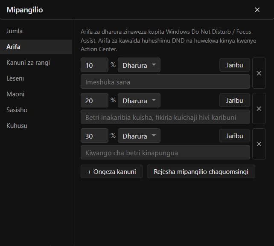Remove the 10% notification rule

[259, 73]
